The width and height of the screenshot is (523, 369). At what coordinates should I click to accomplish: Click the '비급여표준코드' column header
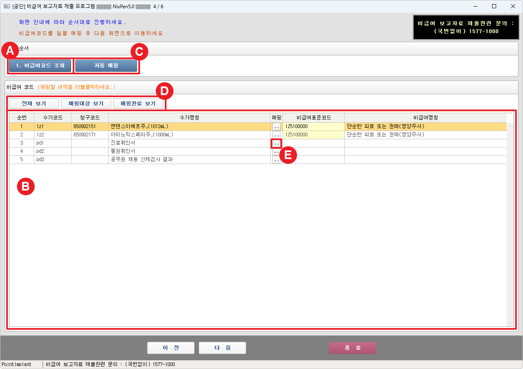click(314, 118)
